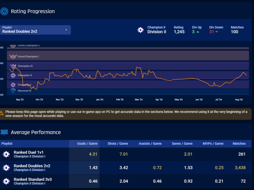Click the 4.31 goals per game value
The image size is (254, 190).
coord(93,154)
